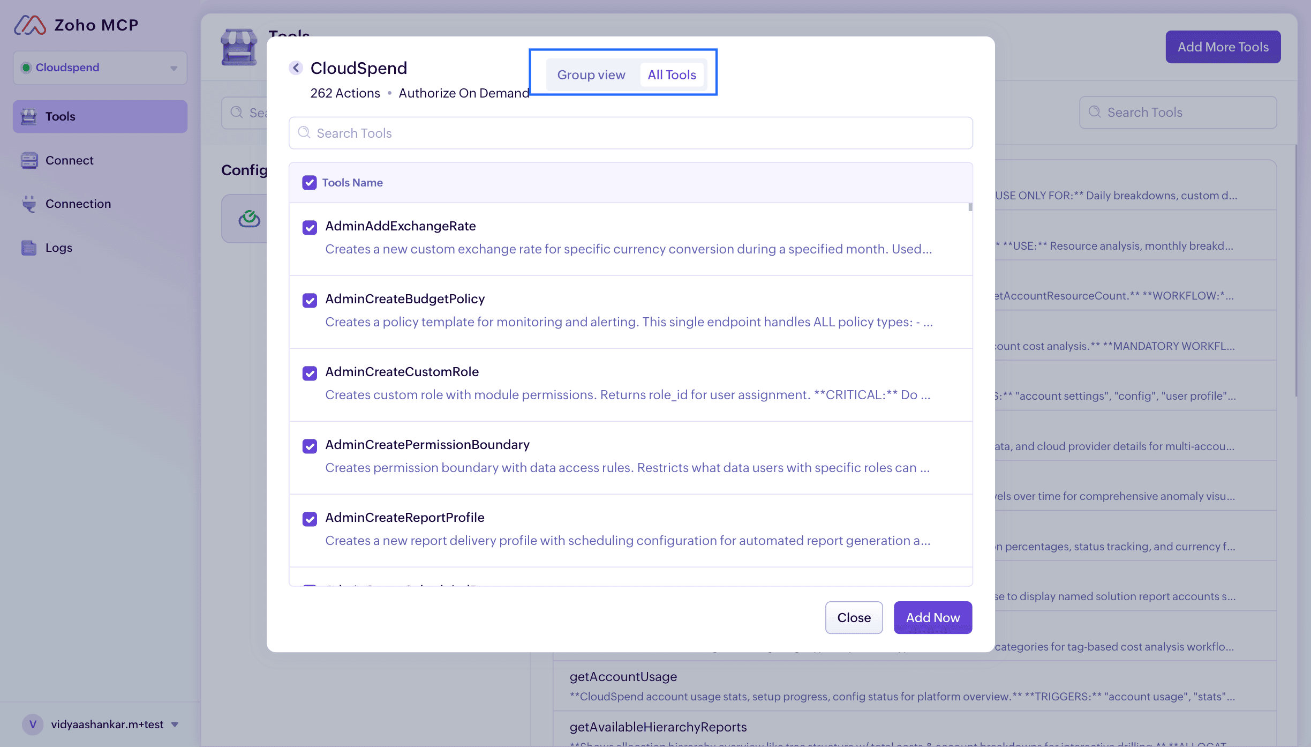Image resolution: width=1311 pixels, height=747 pixels.
Task: Uncheck the AdminAddExchangeRate checkbox
Action: point(310,228)
